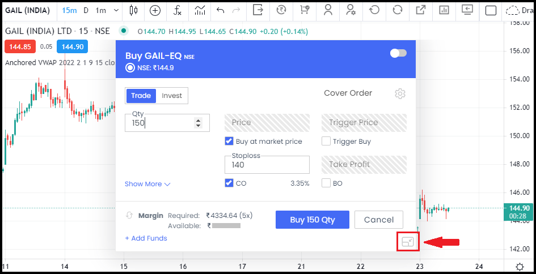Open the user settings gear icon
Screen dimensions: 536x274
tap(351, 10)
